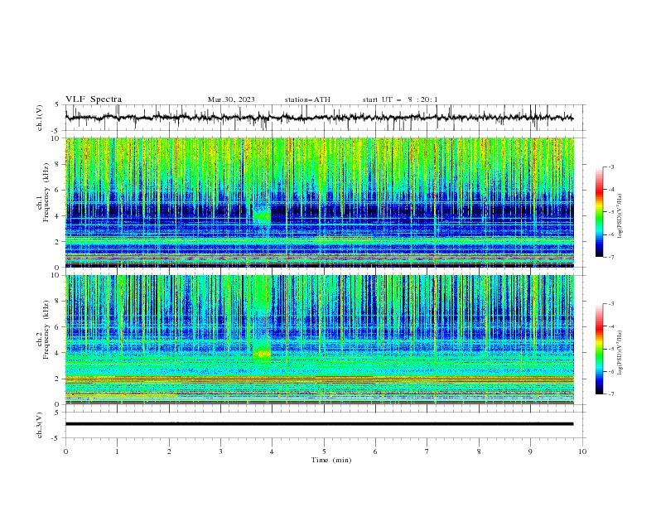Viewport: 656px width, 507px height.
Task: Click the 'ch.3(V)' waveform axis label
Action: pyautogui.click(x=40, y=425)
